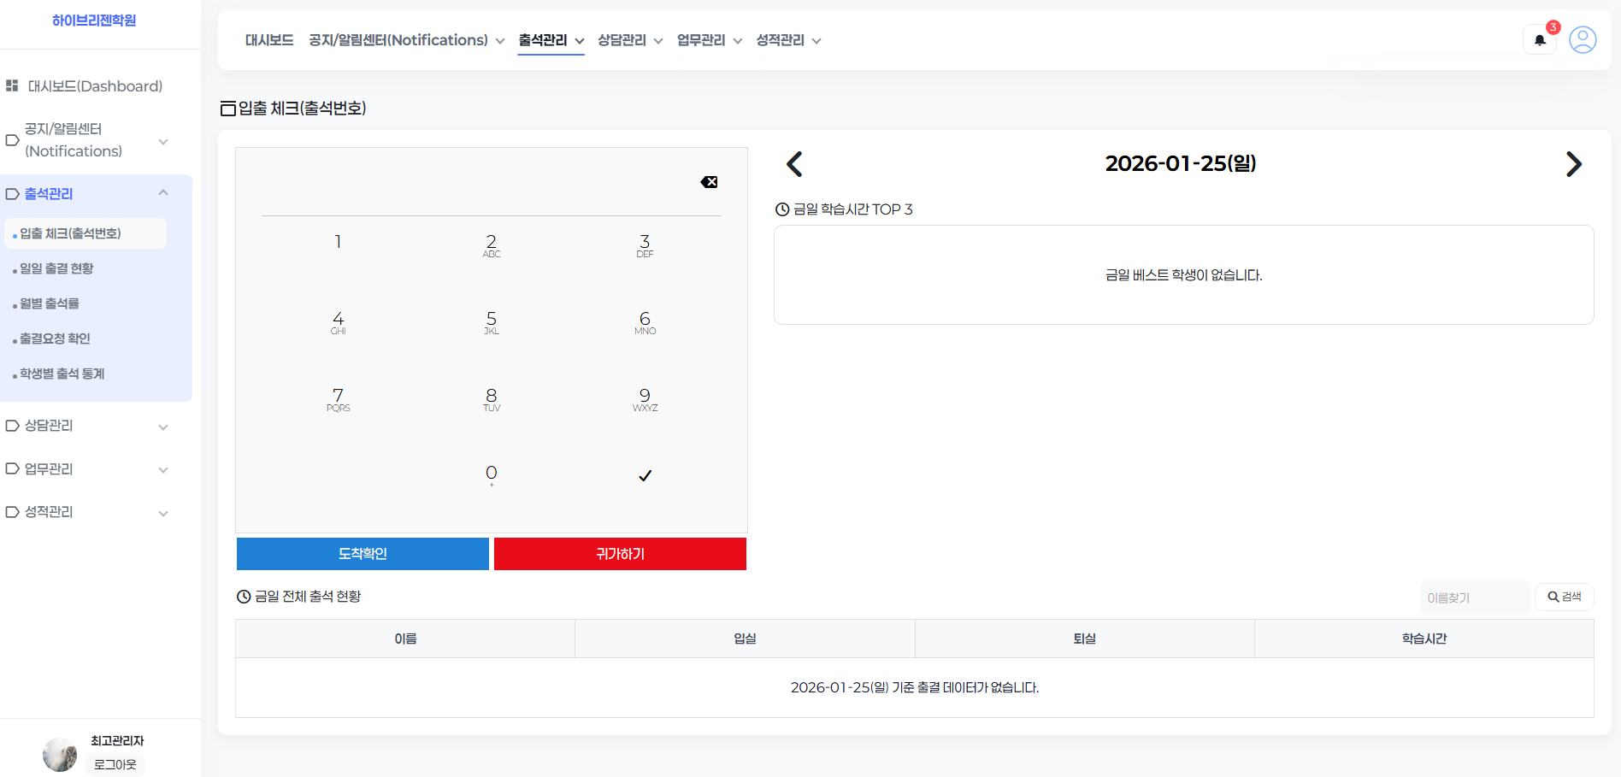Click the red 귀가하기 button
This screenshot has width=1621, height=777.
coord(620,554)
